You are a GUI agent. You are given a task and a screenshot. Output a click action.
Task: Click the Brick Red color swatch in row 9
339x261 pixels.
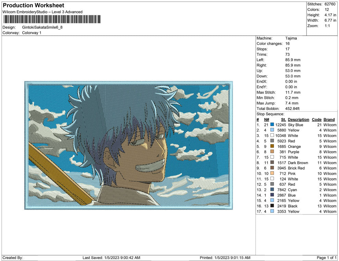coord(272,168)
